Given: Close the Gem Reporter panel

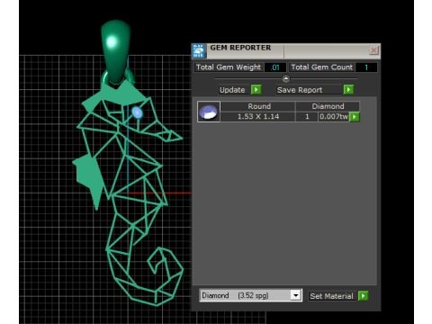Looking at the screenshot, I should (373, 50).
